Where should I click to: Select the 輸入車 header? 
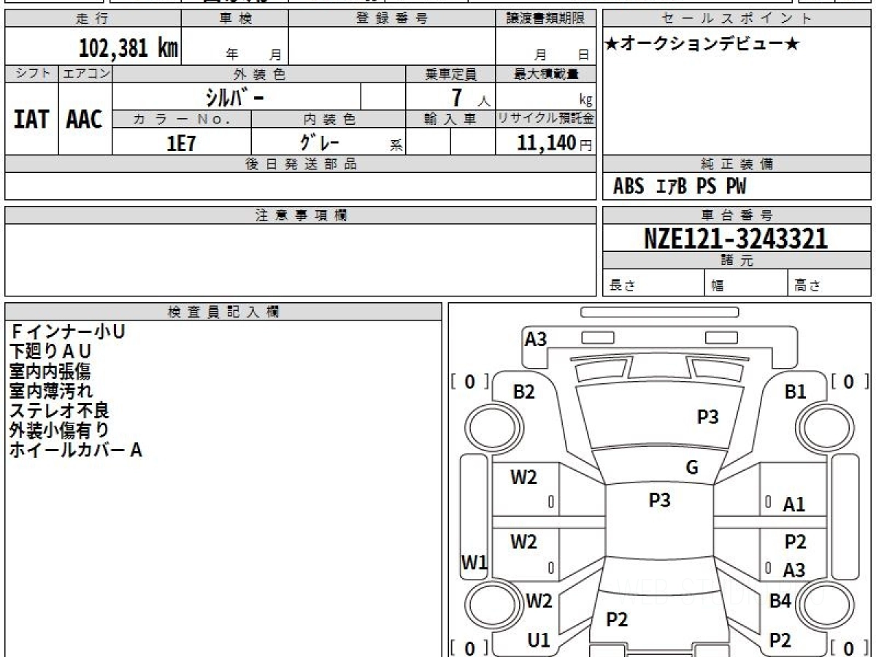tap(450, 120)
